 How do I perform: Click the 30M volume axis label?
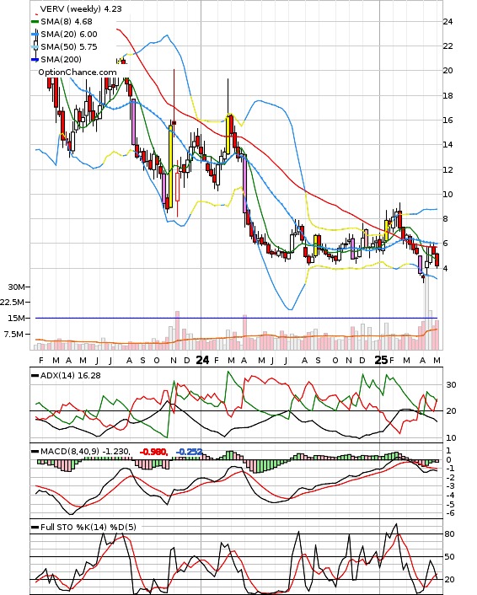[15, 287]
